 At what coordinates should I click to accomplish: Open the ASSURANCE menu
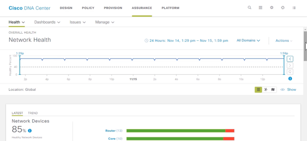[x=142, y=8]
